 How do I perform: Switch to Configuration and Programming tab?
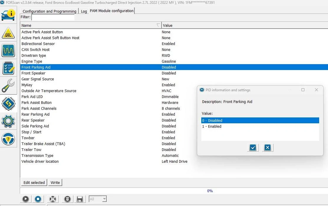point(50,11)
